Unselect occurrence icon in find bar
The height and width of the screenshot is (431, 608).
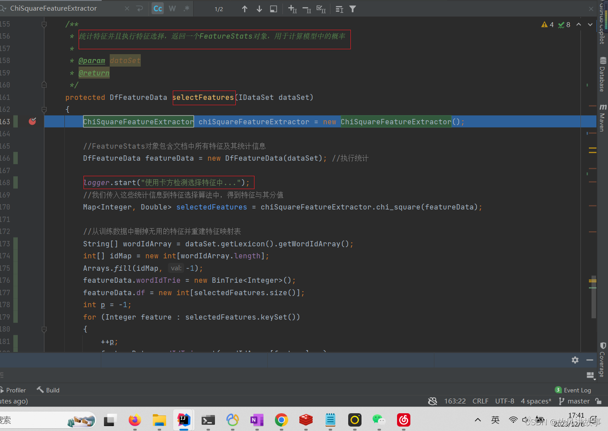(x=307, y=9)
